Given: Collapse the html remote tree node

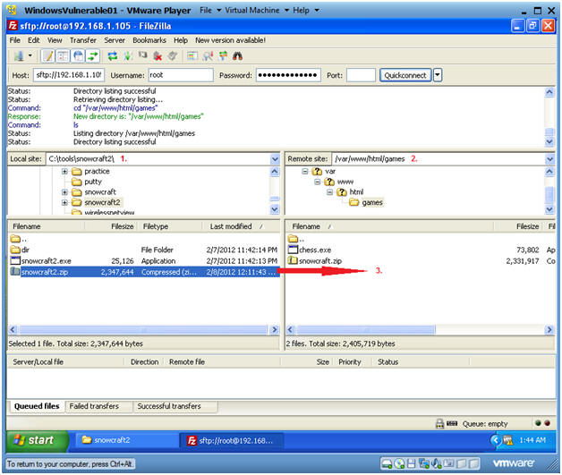Looking at the screenshot, I should pyautogui.click(x=329, y=192).
